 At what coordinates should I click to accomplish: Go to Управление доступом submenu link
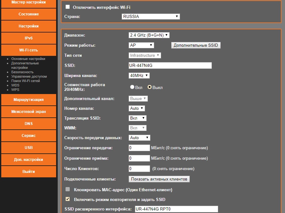click(29, 76)
